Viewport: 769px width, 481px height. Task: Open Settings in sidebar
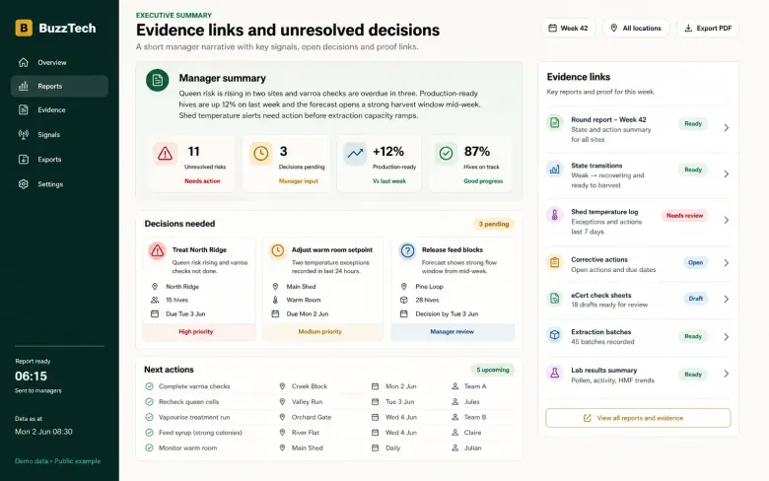(59, 184)
